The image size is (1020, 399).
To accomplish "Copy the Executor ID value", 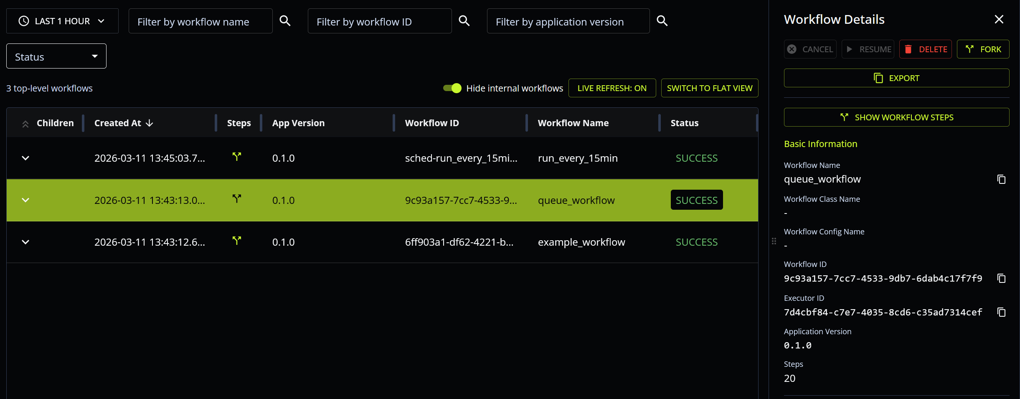I will [1001, 312].
